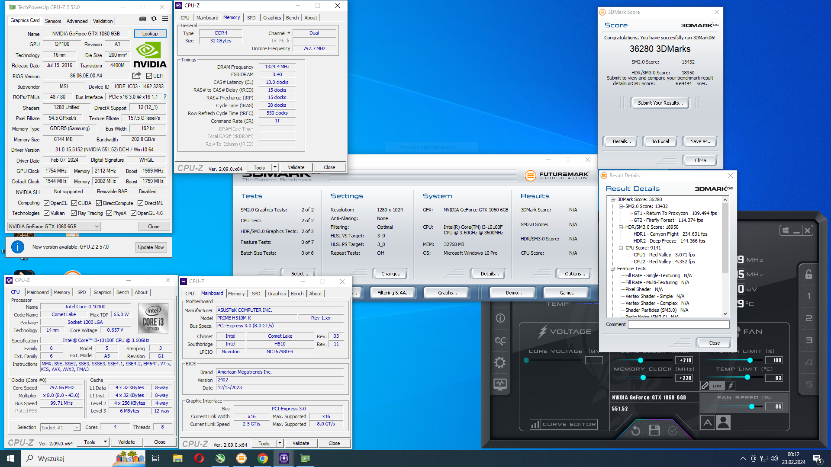Collapse the 3DMark Score: 36280 tree node

point(613,199)
